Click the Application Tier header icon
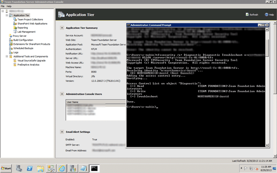The height and width of the screenshot is (173, 277). point(61,15)
